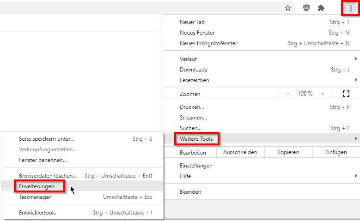Image resolution: width=360 pixels, height=221 pixels.
Task: Open Entwicklertools from the submenu
Action: [37, 213]
